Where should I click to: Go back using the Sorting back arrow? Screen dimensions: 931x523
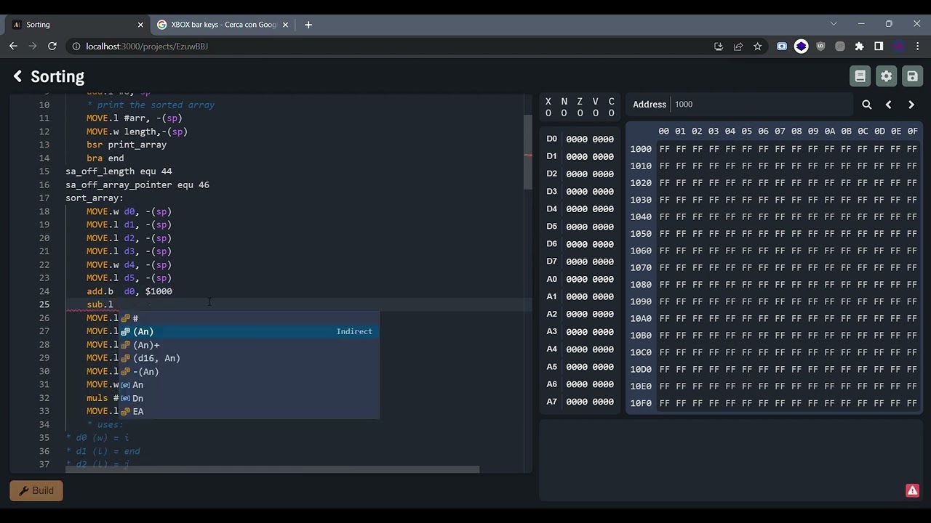click(17, 76)
